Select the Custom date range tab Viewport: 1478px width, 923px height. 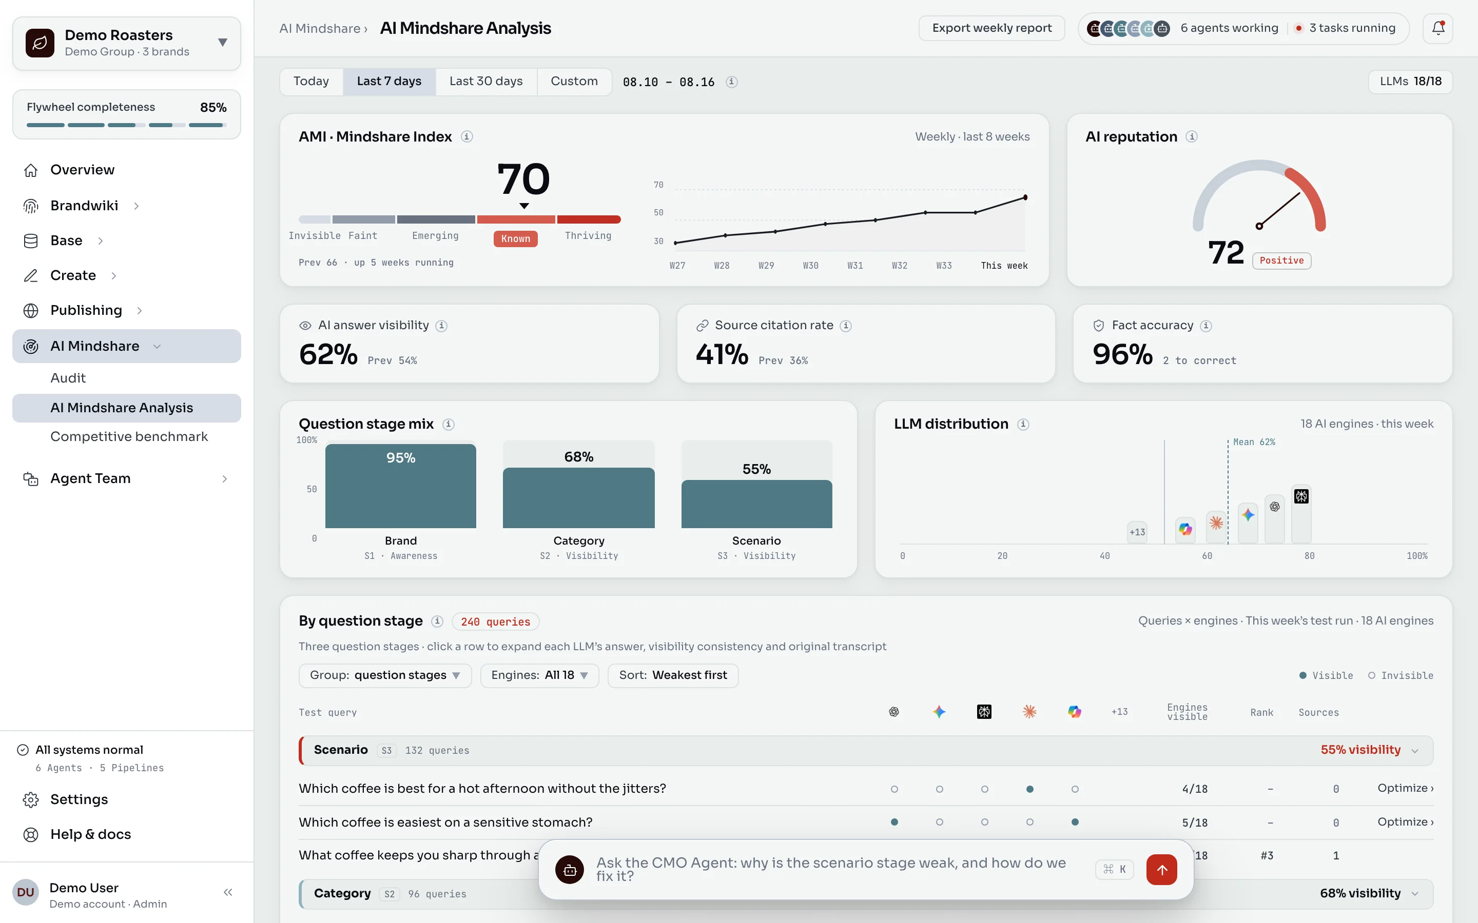pyautogui.click(x=574, y=81)
